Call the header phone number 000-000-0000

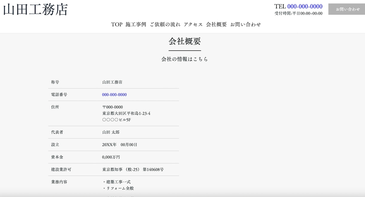coord(305,6)
